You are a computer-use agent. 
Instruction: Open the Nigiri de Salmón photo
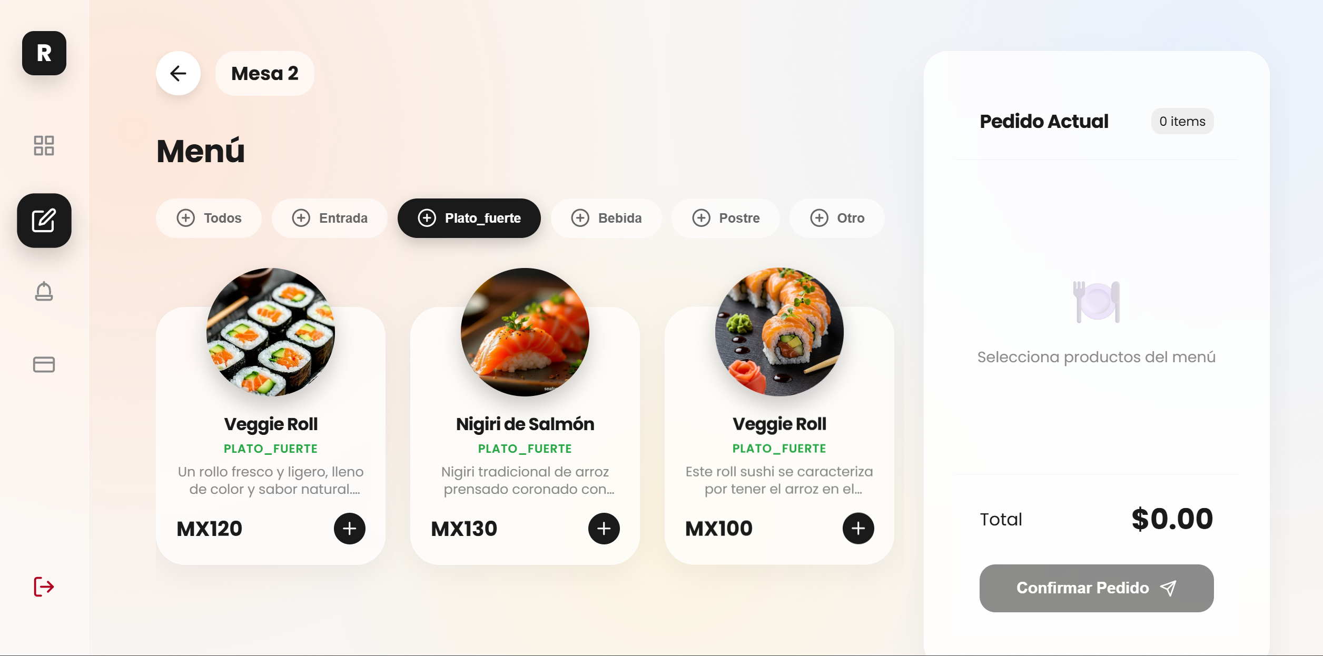coord(525,332)
